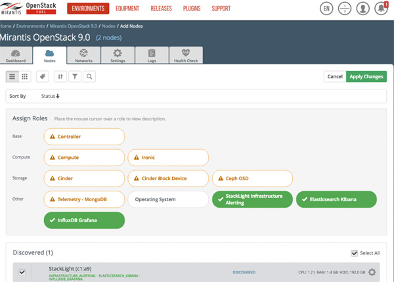Open the node filter funnel tool

75,76
